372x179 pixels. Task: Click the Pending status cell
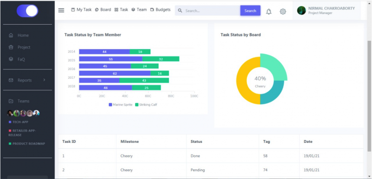198,170
